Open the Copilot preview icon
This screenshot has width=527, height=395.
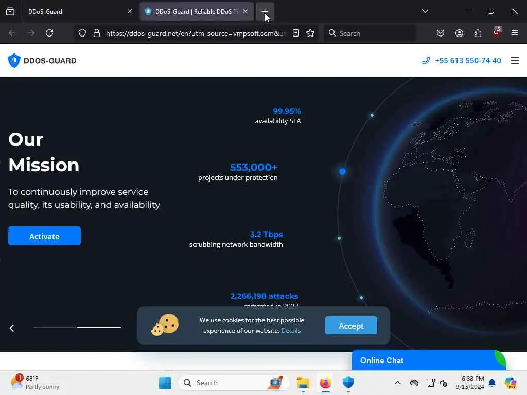[511, 383]
